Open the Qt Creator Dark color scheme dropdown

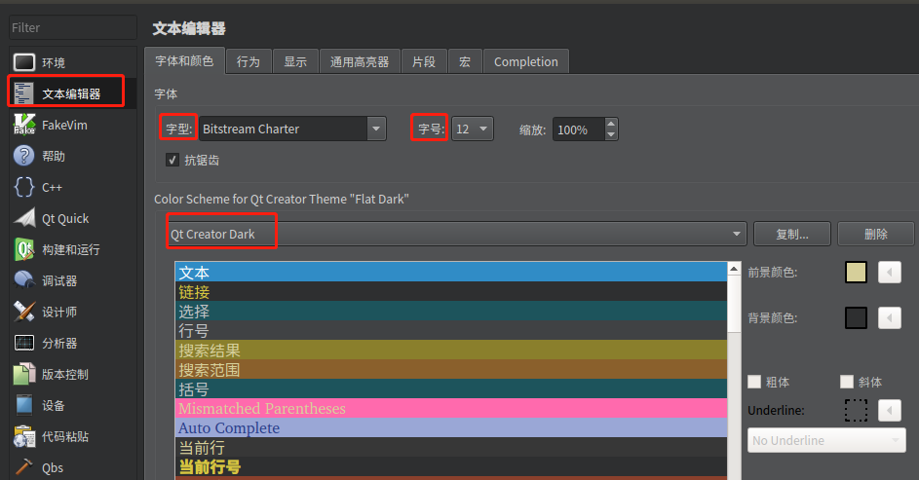pos(456,234)
